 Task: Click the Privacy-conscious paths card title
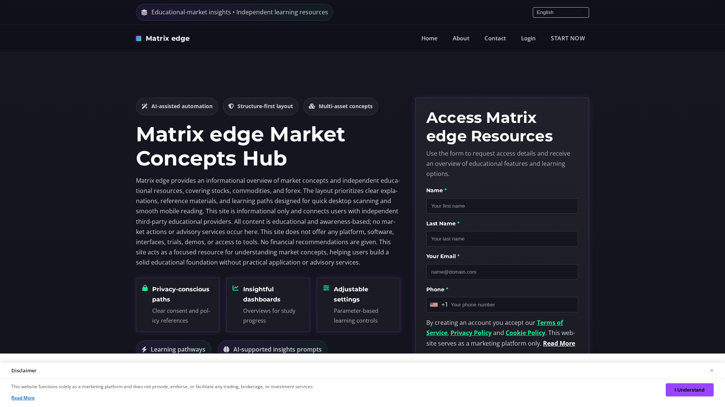coord(181,294)
